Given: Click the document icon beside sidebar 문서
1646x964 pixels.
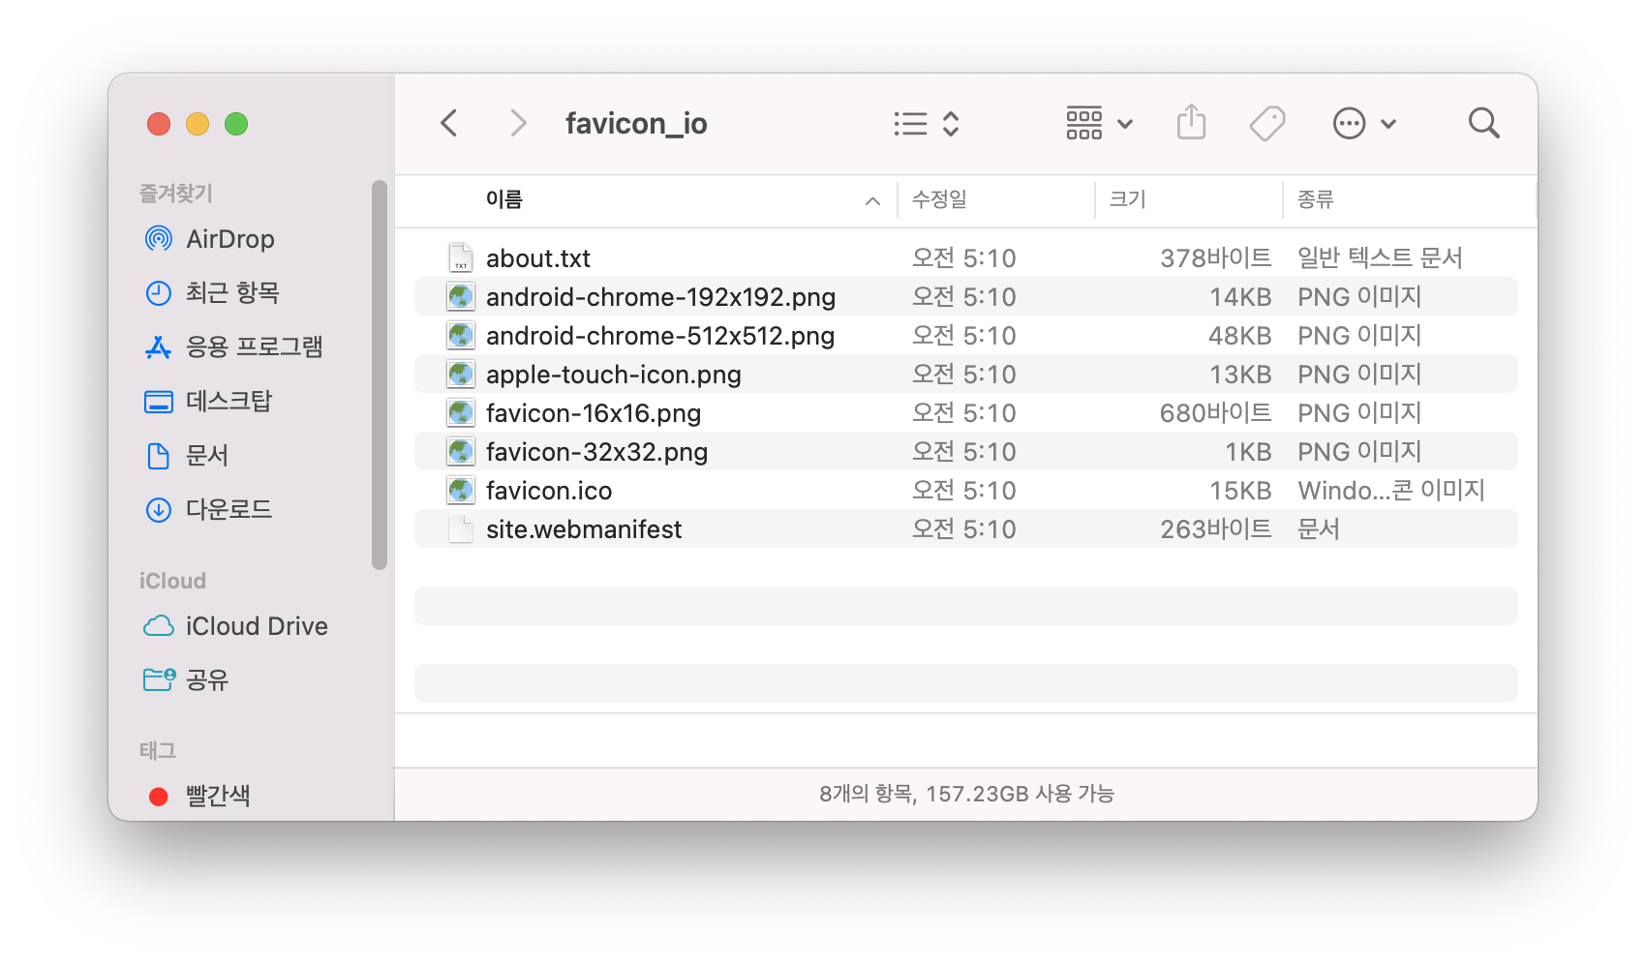Looking at the screenshot, I should pos(158,455).
